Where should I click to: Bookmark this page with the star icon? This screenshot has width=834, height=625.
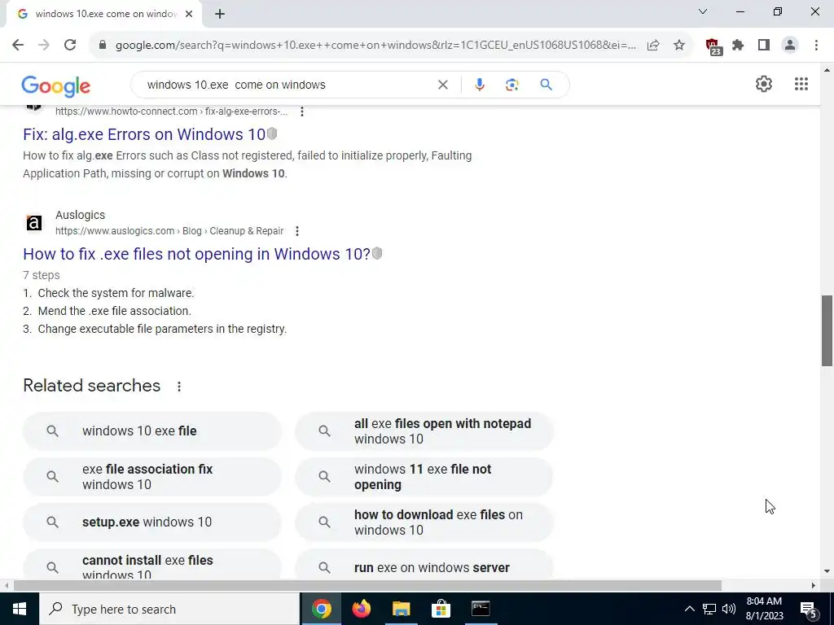coord(679,45)
